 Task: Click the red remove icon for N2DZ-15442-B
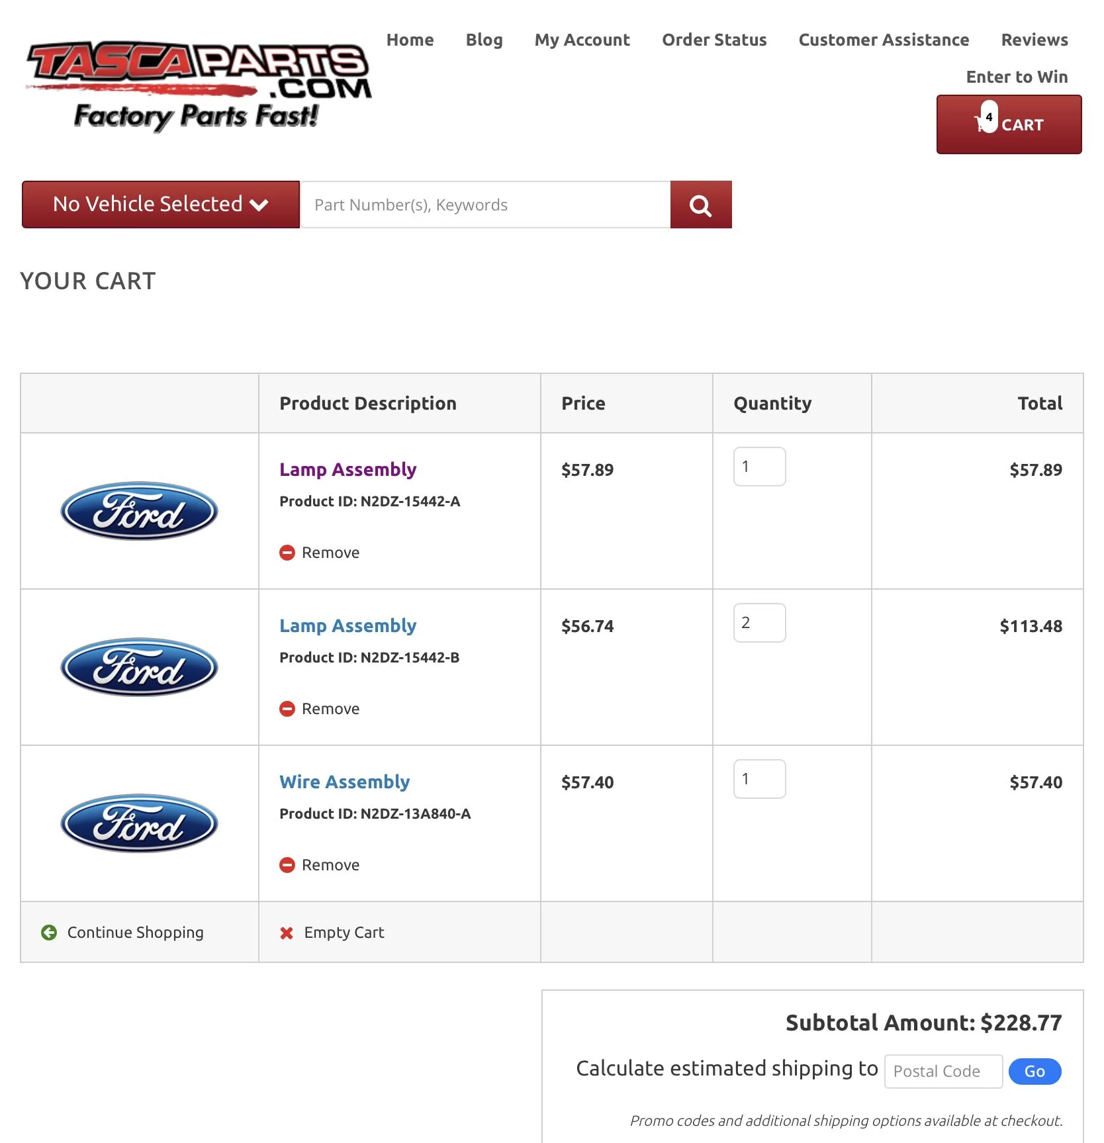pyautogui.click(x=287, y=709)
